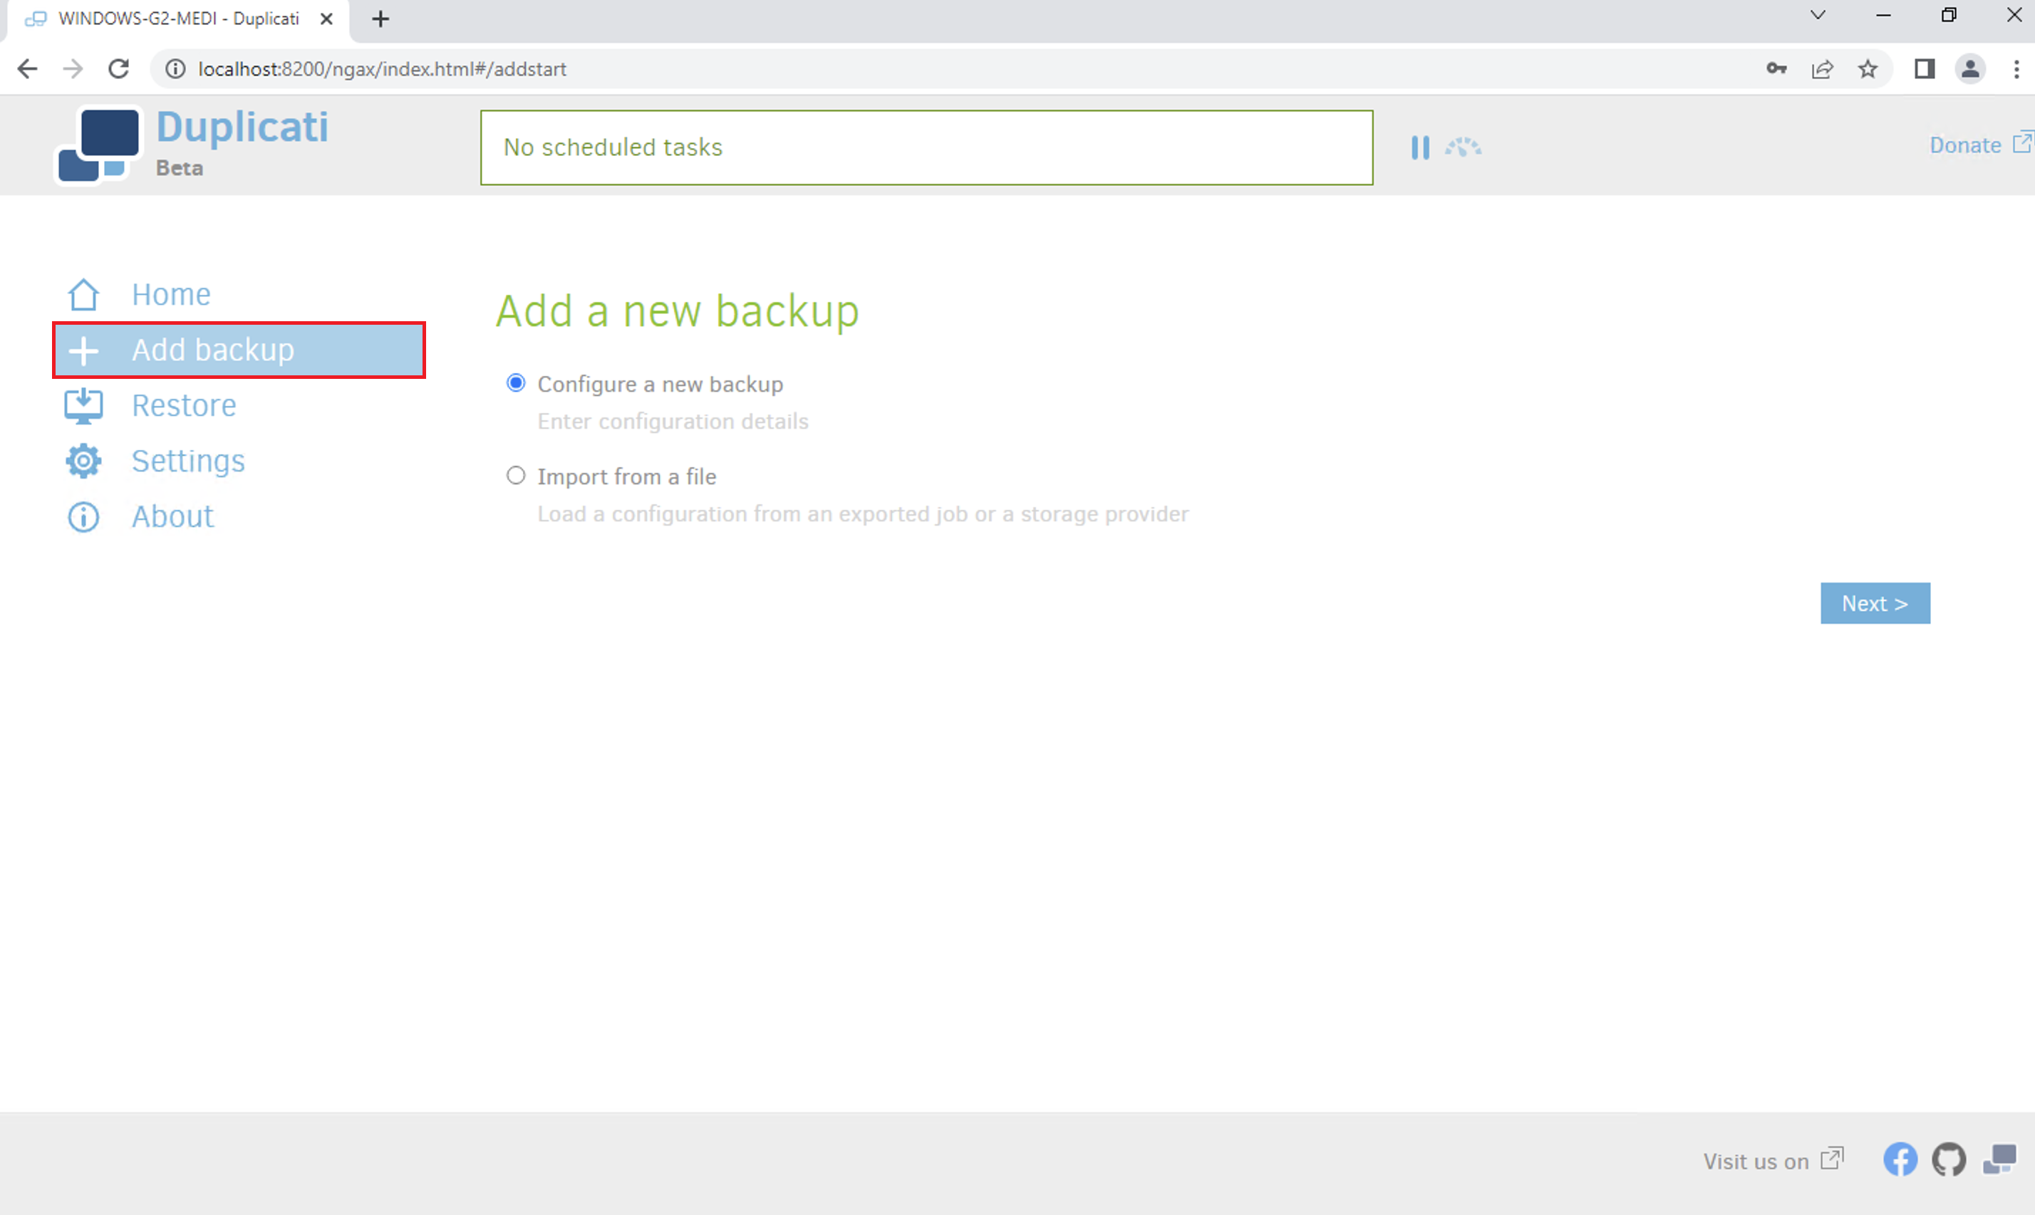The width and height of the screenshot is (2035, 1215).
Task: Pause the Duplicati scheduler with the pause icon
Action: coord(1420,147)
